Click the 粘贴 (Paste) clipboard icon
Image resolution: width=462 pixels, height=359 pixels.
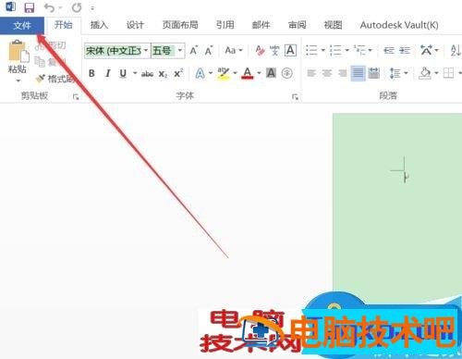[x=18, y=51]
